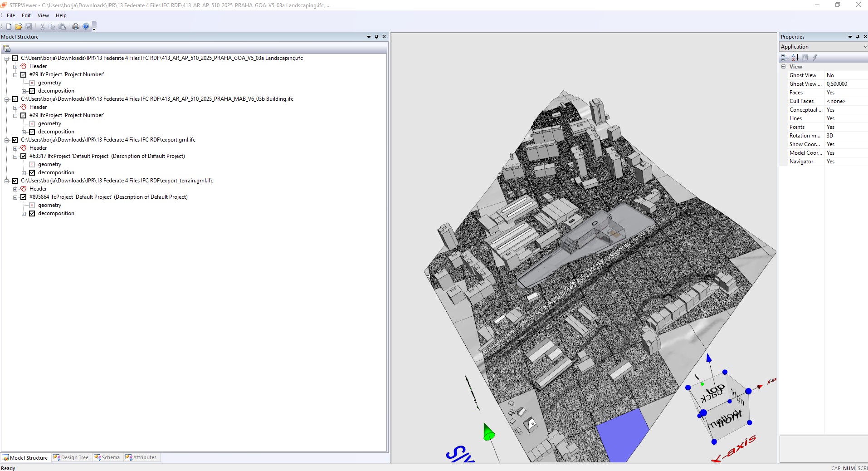The image size is (868, 471).
Task: Enable the Landscaping.ifc file checkbox
Action: point(15,58)
